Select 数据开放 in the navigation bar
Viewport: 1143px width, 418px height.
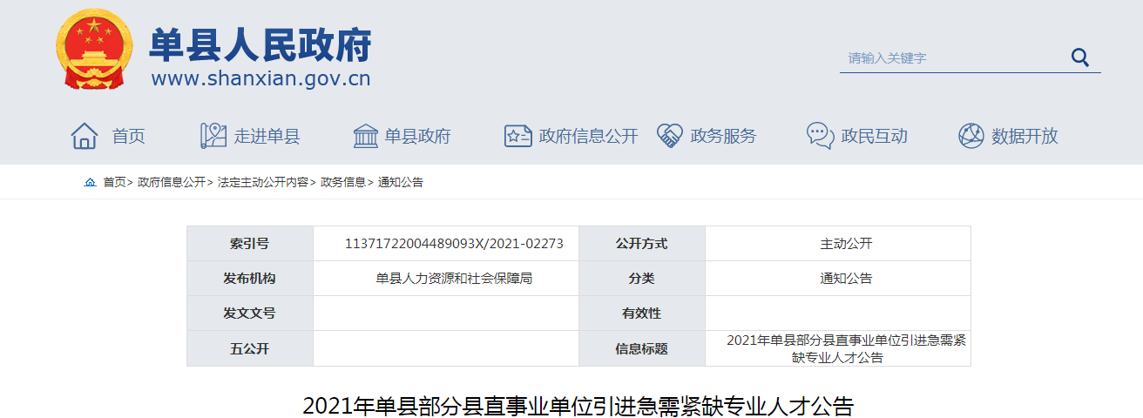tap(1025, 136)
